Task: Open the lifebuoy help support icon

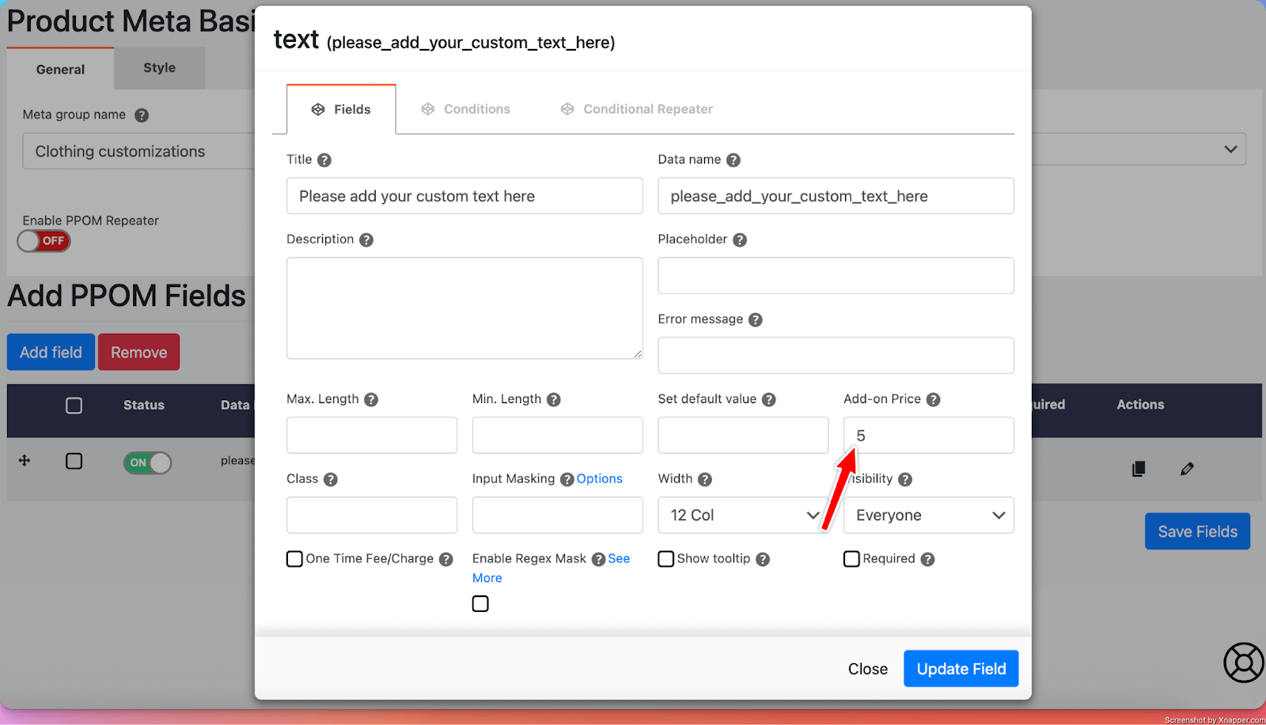Action: pyautogui.click(x=1243, y=663)
